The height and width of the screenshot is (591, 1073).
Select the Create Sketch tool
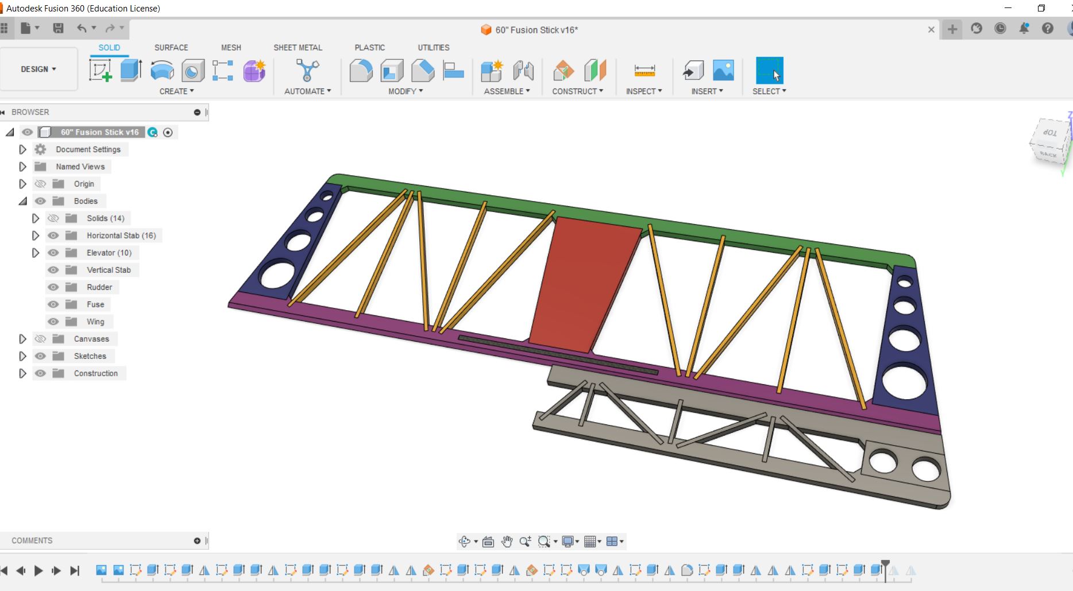click(100, 71)
